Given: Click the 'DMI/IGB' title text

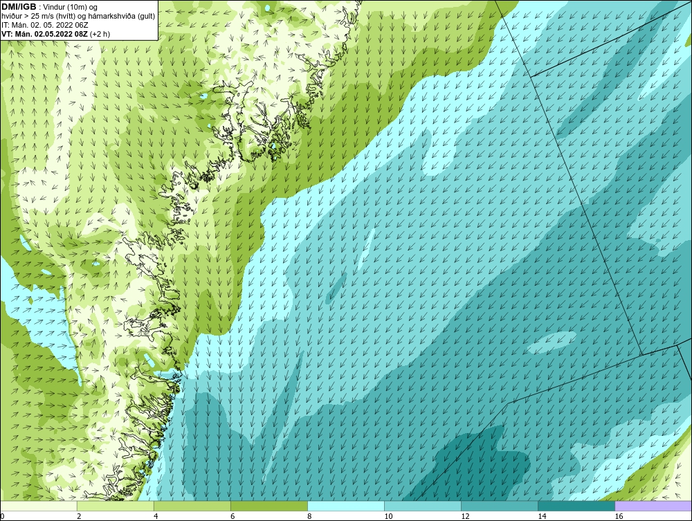Looking at the screenshot, I should [19, 7].
